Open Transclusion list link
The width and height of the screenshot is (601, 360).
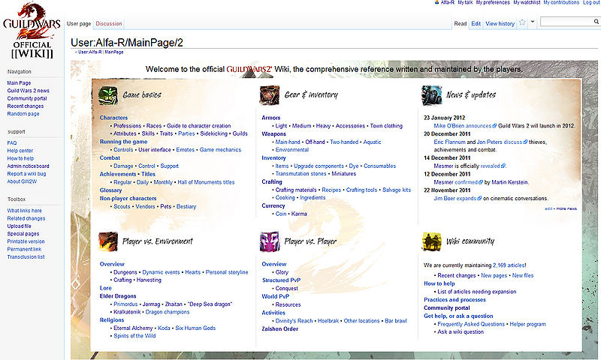[26, 256]
